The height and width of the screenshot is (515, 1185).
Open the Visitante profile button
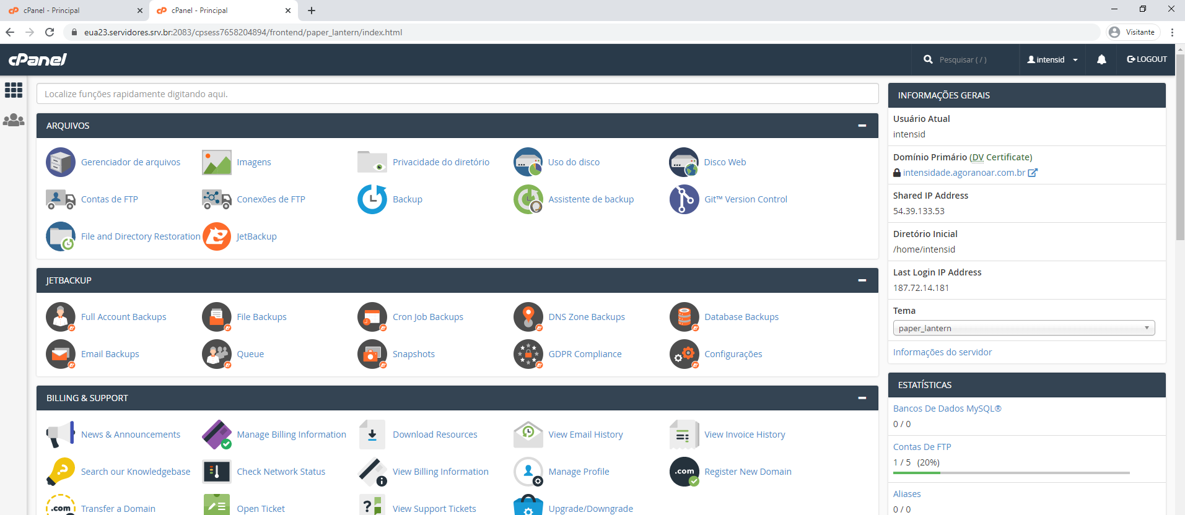[x=1132, y=32]
